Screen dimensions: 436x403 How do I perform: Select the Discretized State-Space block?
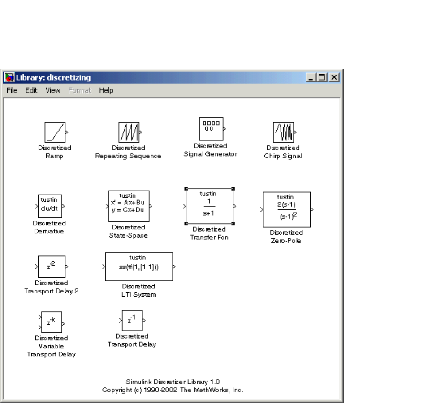tap(129, 206)
